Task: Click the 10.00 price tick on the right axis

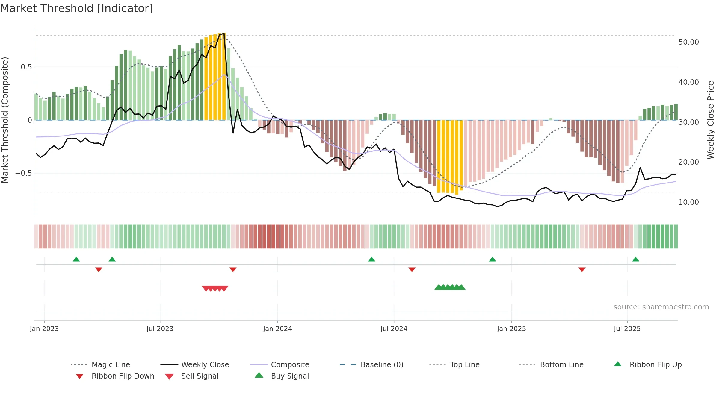Action: [689, 202]
